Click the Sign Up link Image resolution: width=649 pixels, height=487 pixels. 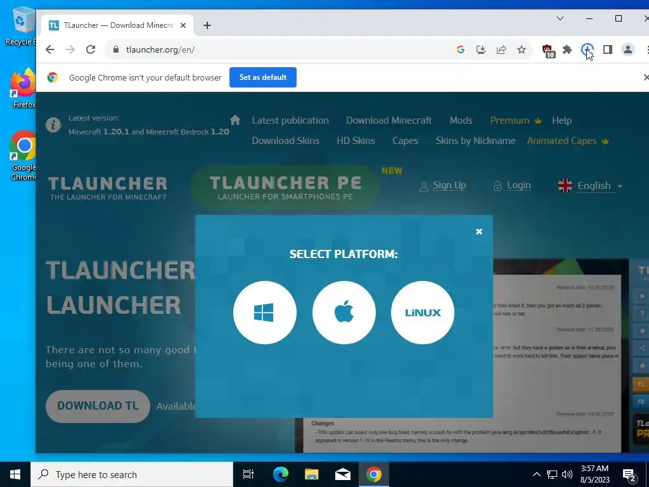click(x=443, y=186)
